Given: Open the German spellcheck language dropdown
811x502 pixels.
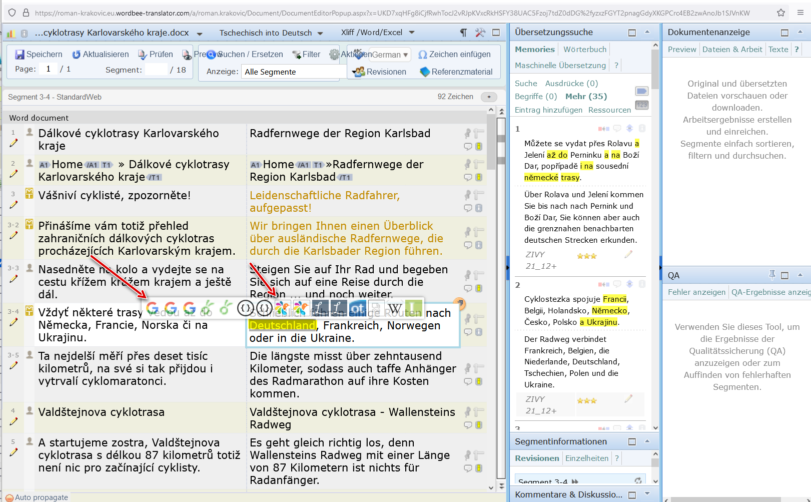Looking at the screenshot, I should pos(391,55).
